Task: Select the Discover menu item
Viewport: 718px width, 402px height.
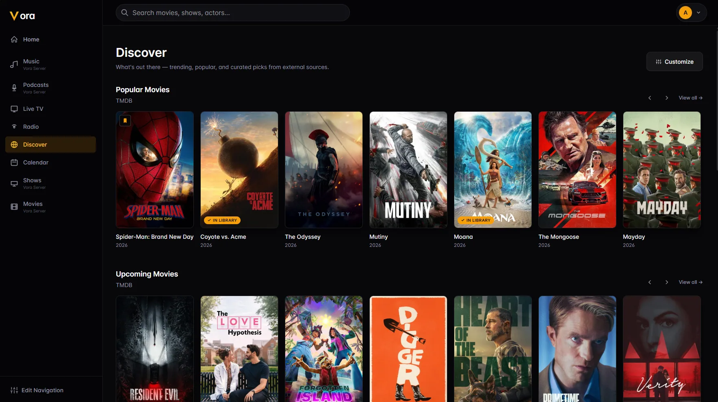Action: tap(51, 145)
